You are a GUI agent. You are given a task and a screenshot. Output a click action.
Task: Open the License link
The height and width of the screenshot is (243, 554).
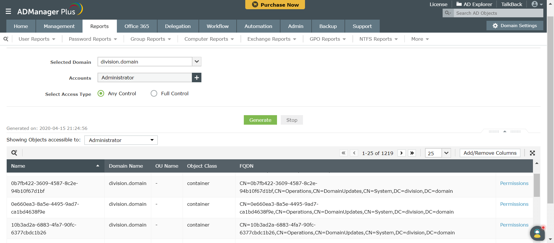click(x=438, y=4)
